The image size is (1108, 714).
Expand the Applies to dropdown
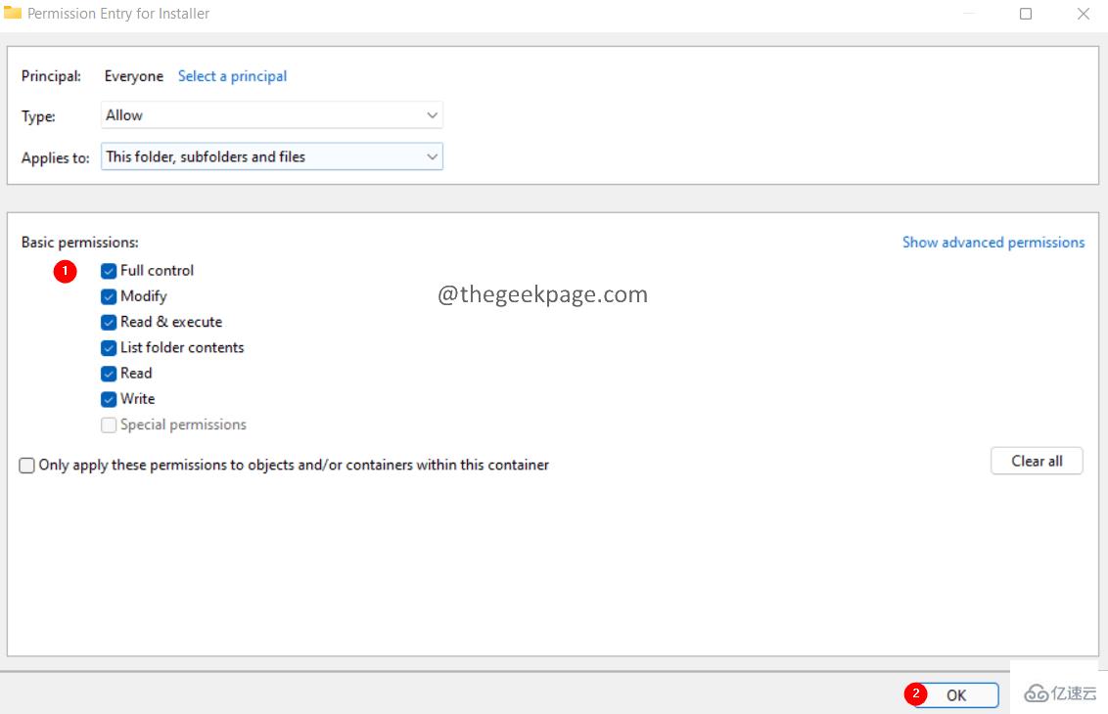coord(271,156)
